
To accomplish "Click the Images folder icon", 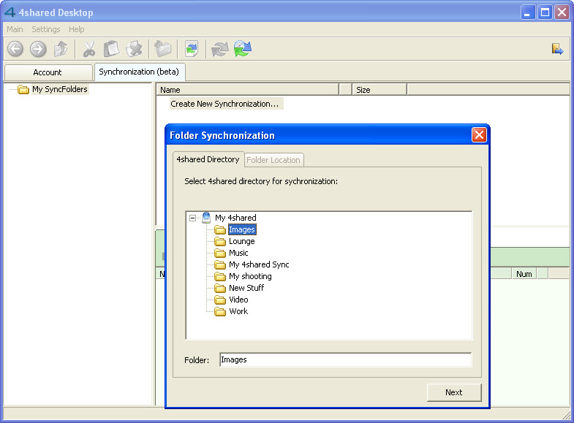I will coord(220,229).
